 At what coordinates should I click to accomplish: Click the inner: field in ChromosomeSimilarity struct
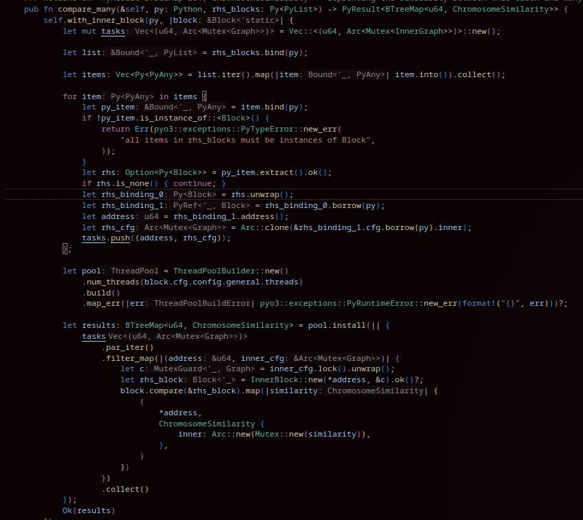pyautogui.click(x=192, y=435)
